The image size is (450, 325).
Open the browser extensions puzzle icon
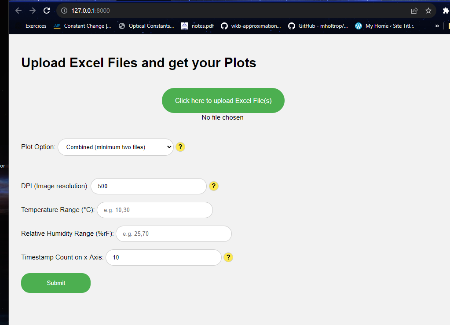446,11
